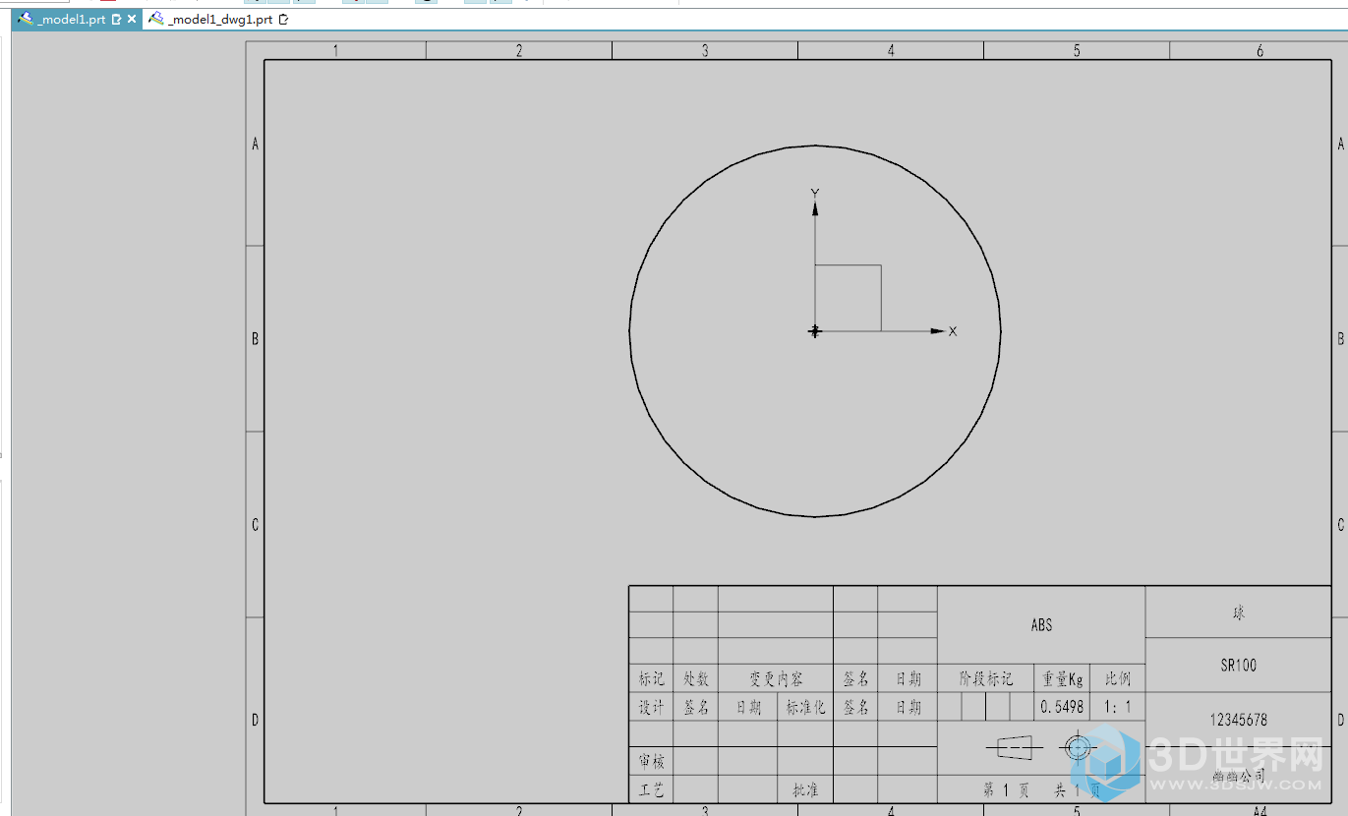Select the scale value 1:1

tap(1118, 707)
